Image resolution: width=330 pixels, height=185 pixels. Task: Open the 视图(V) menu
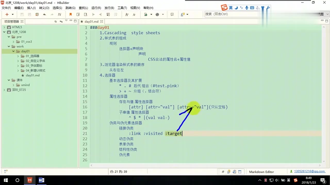(x=135, y=8)
